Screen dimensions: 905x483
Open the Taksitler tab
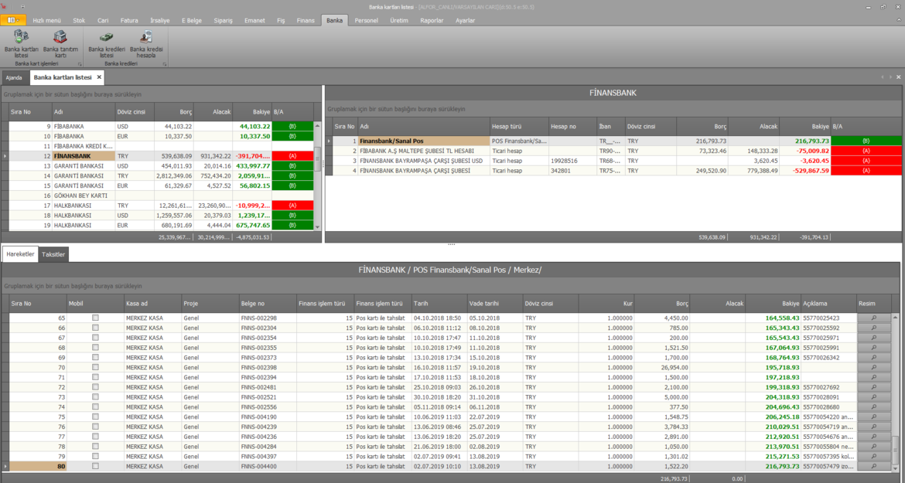(x=54, y=254)
